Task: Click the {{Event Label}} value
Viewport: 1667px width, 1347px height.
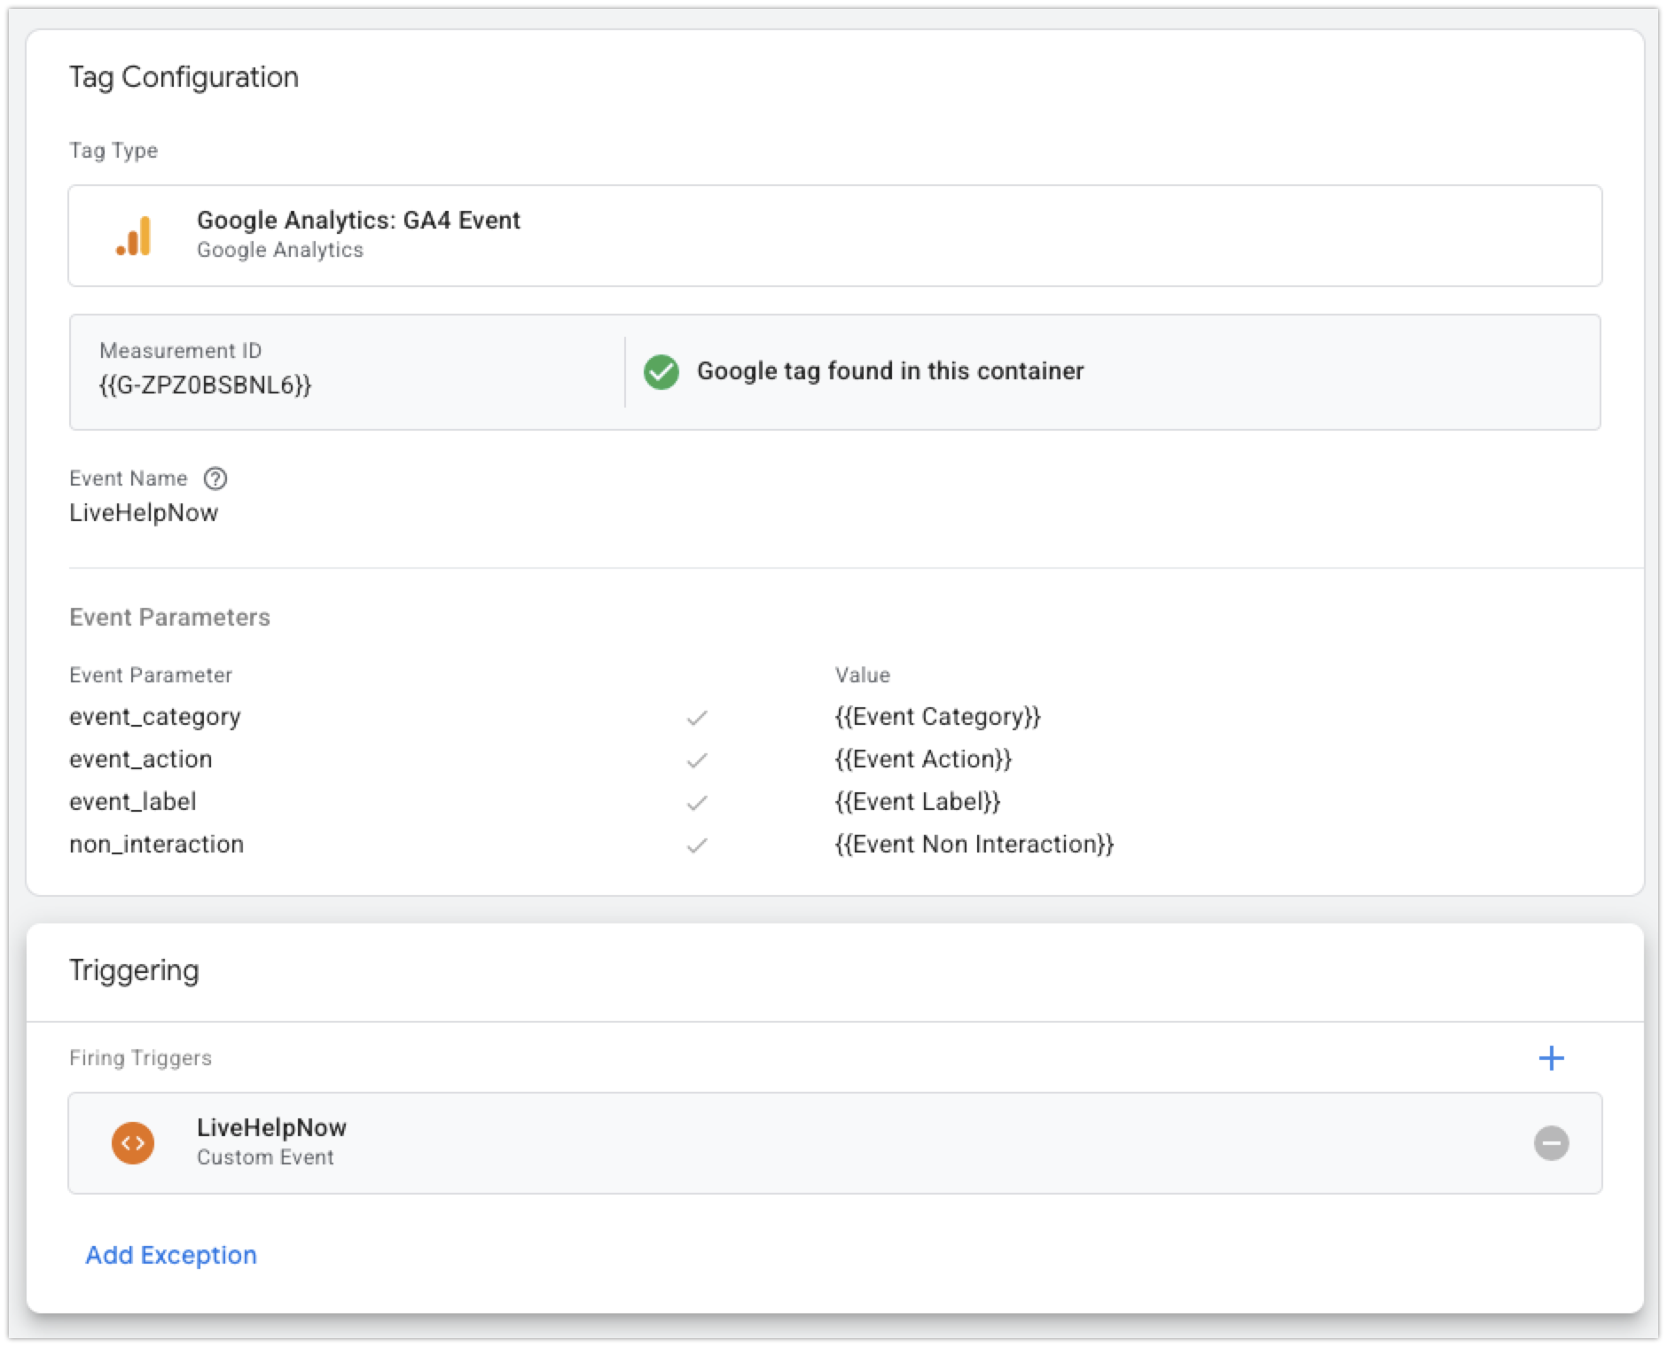Action: [918, 801]
